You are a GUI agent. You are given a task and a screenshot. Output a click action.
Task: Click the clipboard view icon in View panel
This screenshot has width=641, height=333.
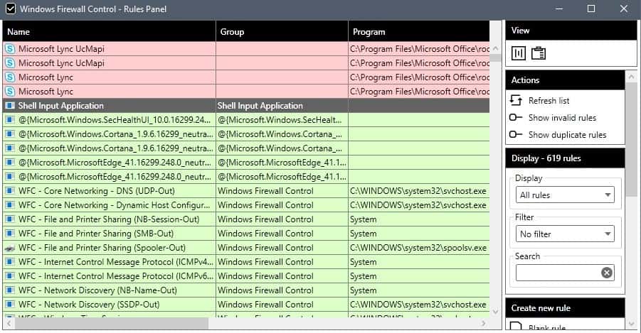click(539, 53)
